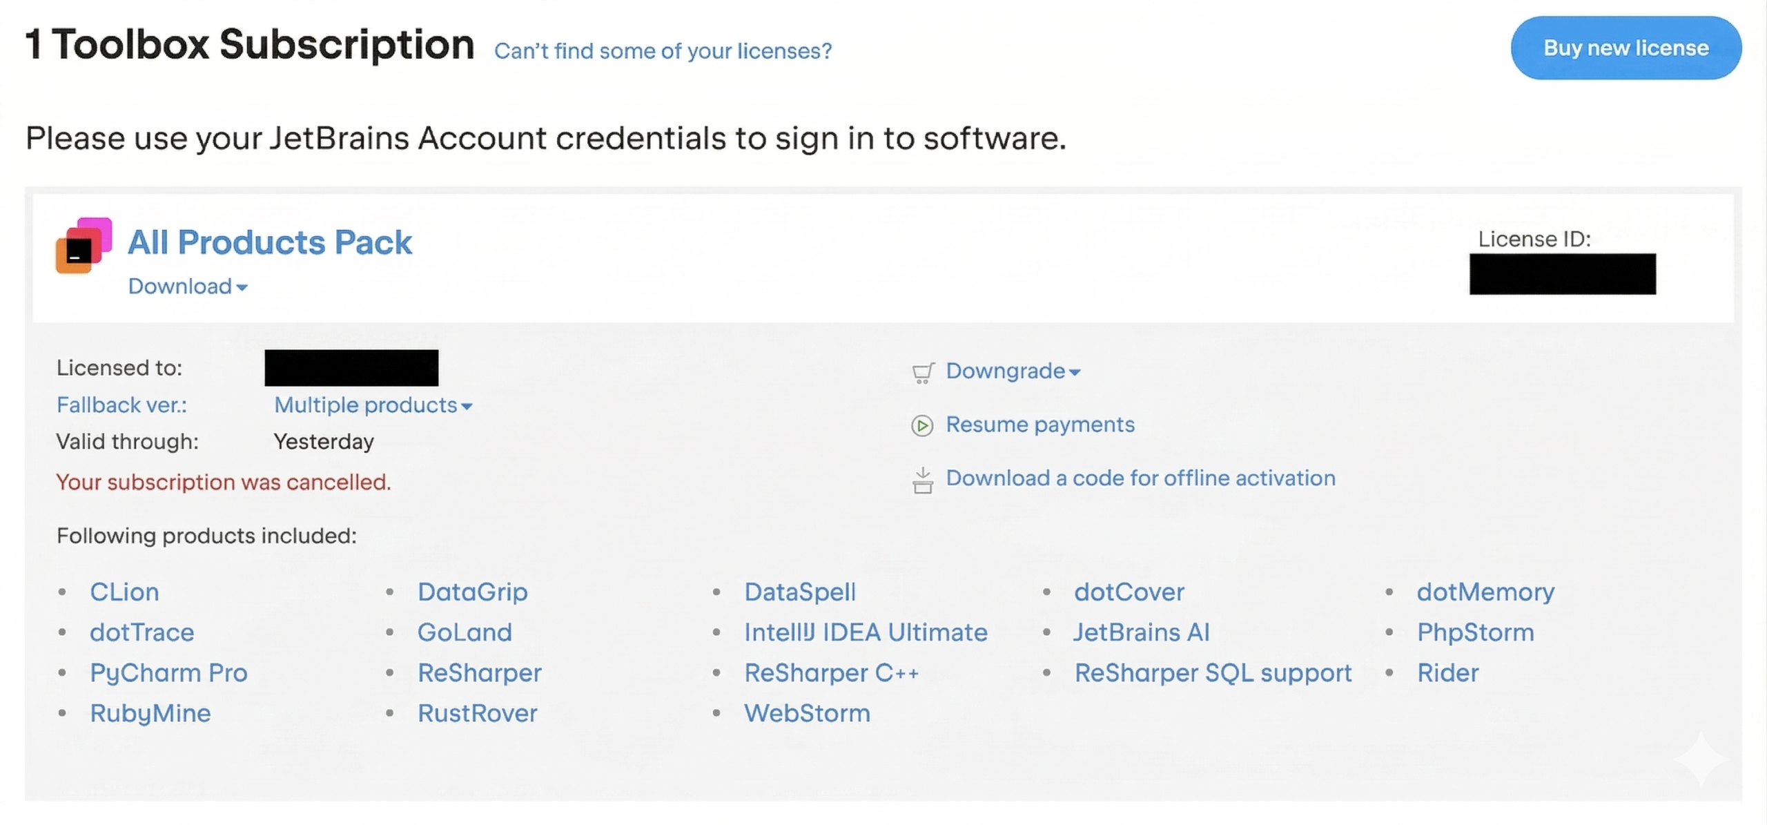Open the ReSharper SQL support link
The height and width of the screenshot is (825, 1767).
(1213, 673)
